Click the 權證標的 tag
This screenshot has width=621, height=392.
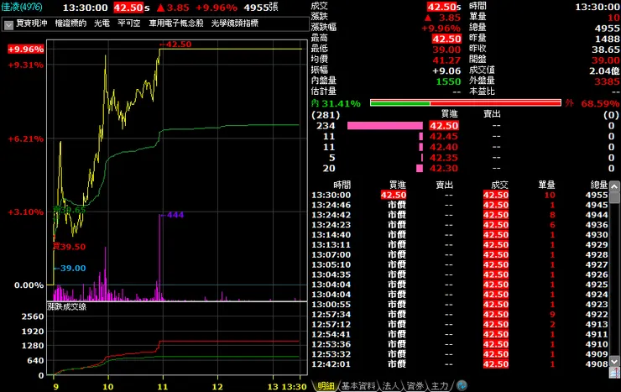click(70, 24)
